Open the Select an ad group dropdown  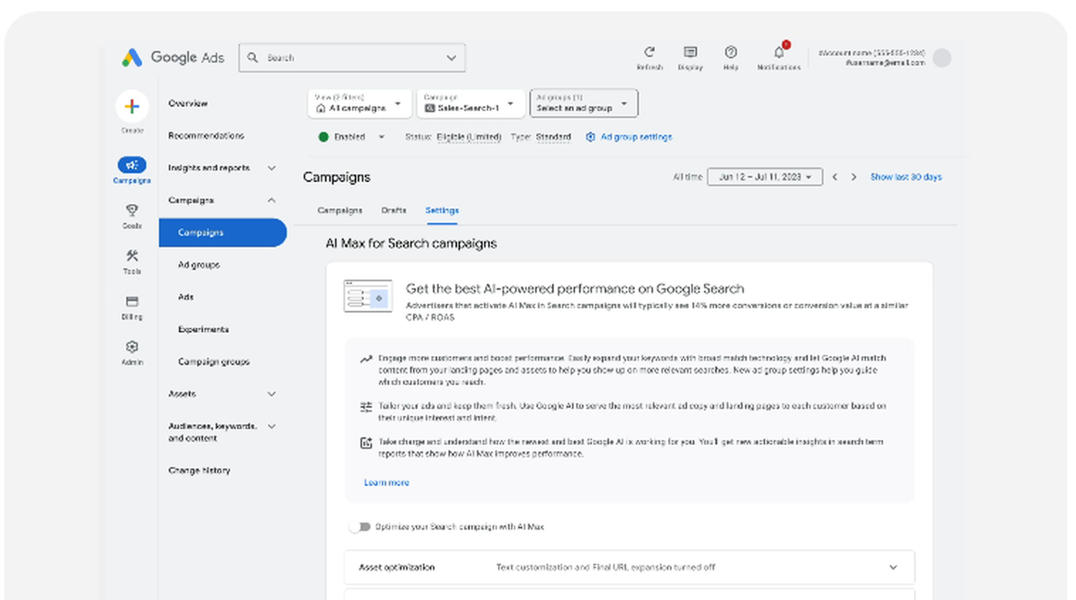click(x=583, y=103)
